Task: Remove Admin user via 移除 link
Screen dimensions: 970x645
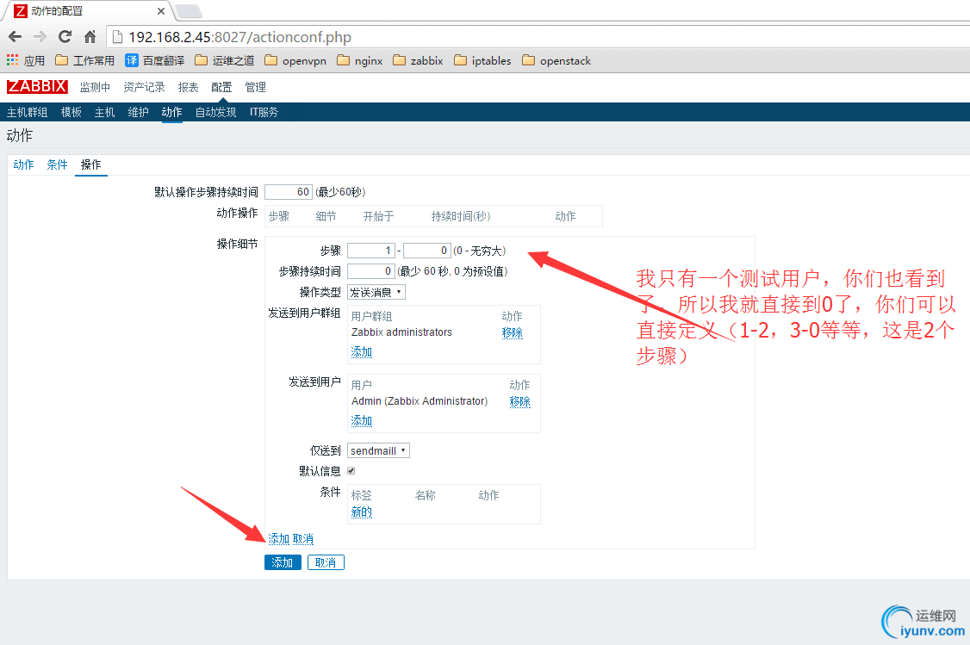Action: (519, 401)
